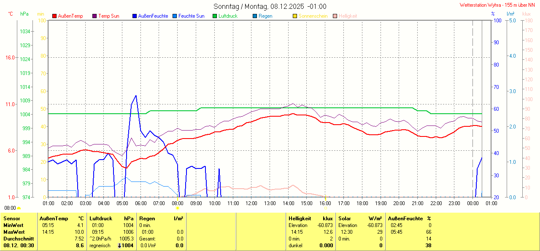Viewport: 540px width, 251px height.
Task: Click the Solar column header in table
Action: pyautogui.click(x=345, y=219)
